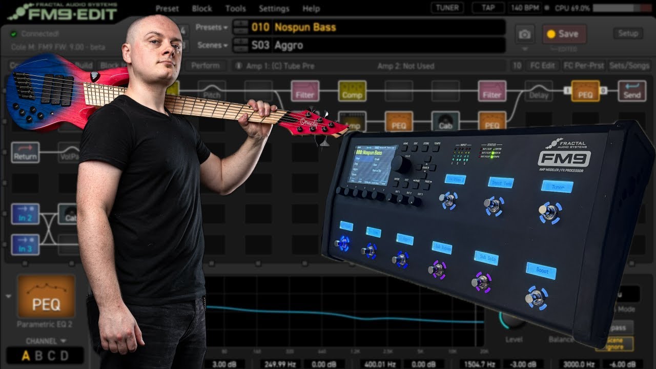Save the edited preset

tap(564, 34)
